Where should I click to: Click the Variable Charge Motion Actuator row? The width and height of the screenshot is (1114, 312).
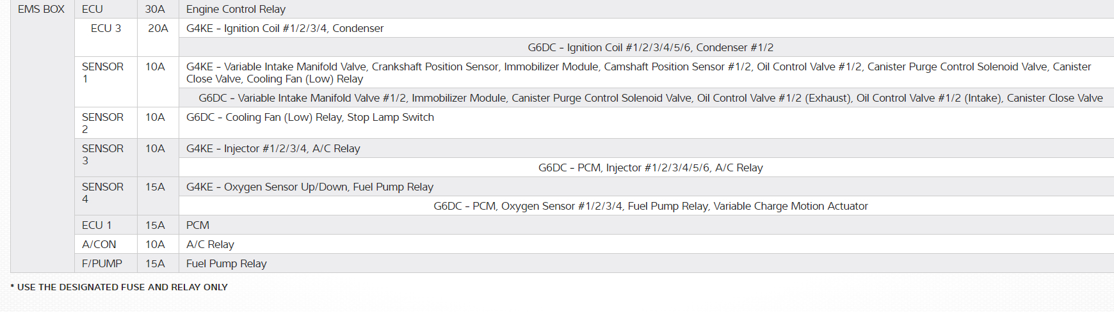[x=650, y=207]
